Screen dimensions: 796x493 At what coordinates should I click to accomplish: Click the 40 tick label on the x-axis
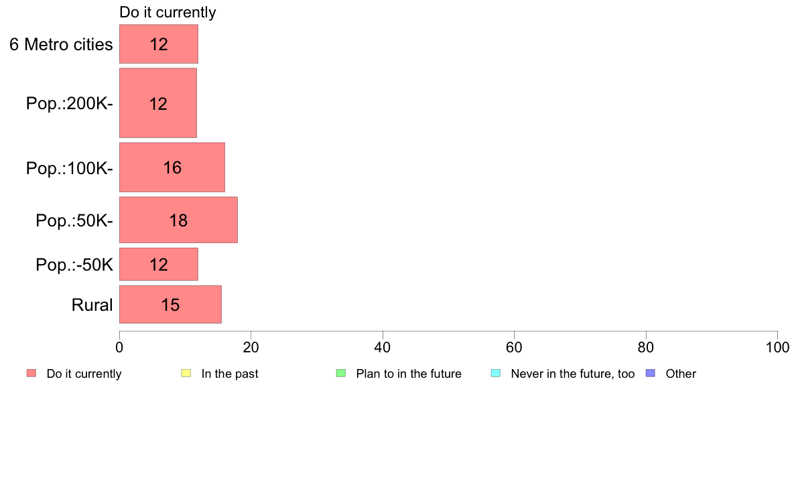(x=383, y=347)
